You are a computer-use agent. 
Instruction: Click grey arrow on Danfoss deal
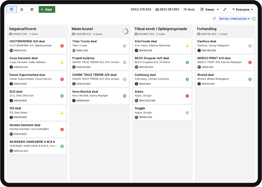250,46
